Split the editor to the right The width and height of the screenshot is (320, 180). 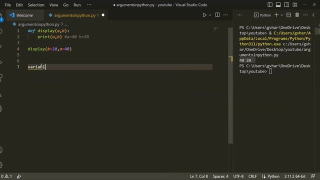coord(217,15)
